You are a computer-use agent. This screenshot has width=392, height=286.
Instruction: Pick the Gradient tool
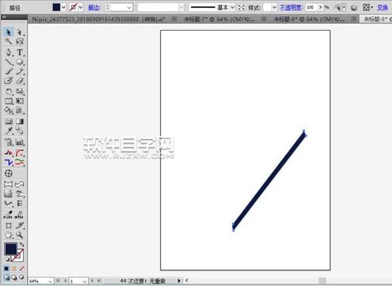click(x=20, y=121)
